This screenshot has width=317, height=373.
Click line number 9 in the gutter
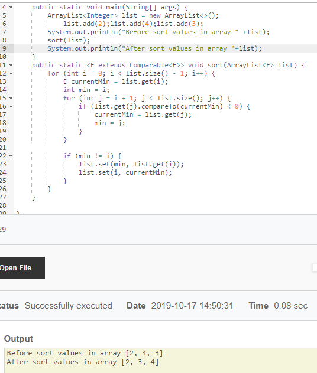coord(4,48)
